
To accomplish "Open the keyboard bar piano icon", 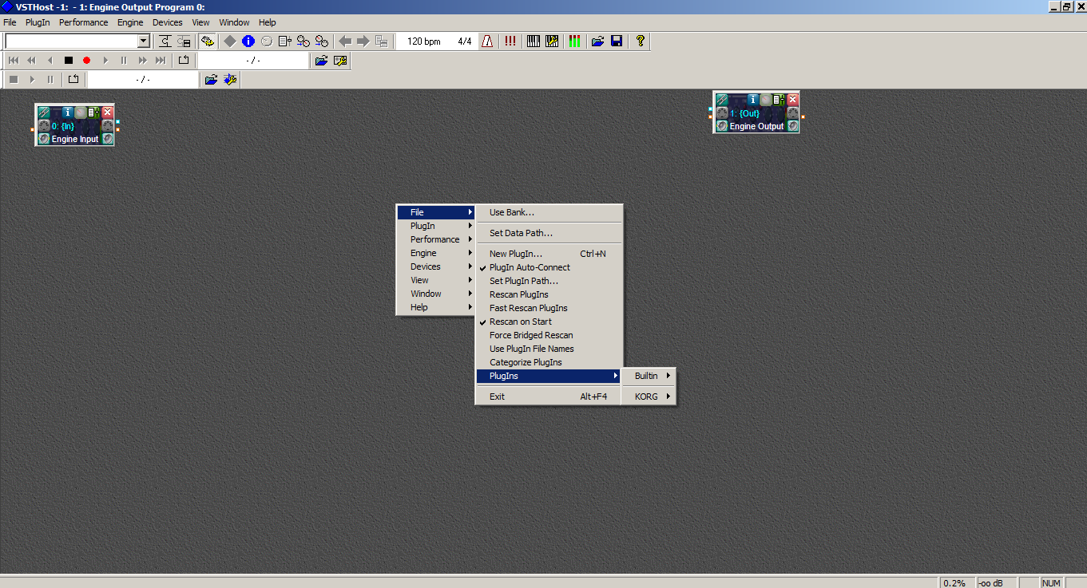I will (x=533, y=41).
